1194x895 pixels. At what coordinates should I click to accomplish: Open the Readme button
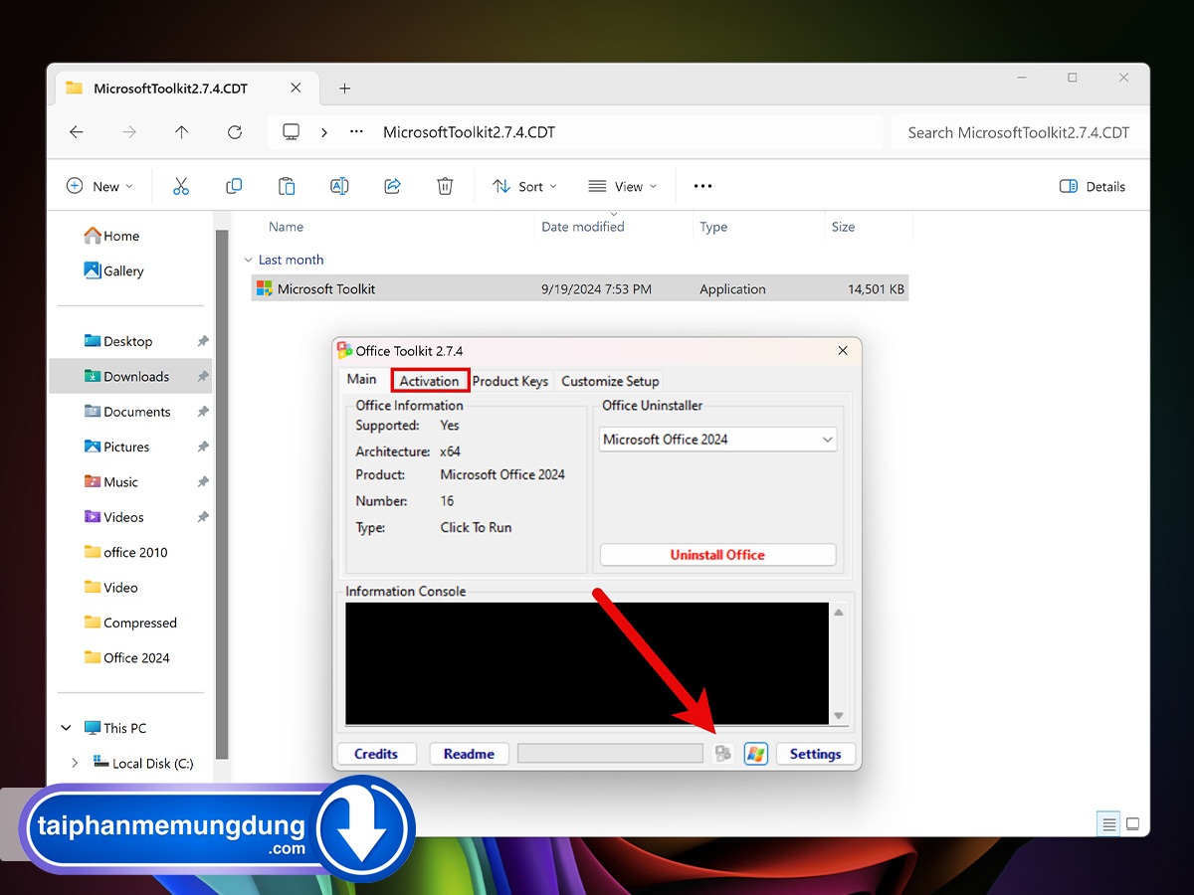(469, 754)
